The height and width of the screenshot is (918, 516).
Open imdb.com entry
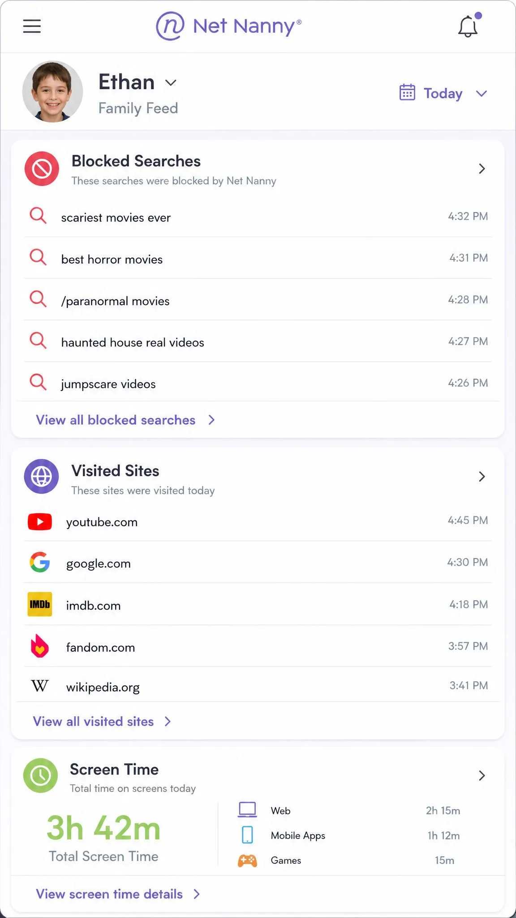(x=258, y=605)
